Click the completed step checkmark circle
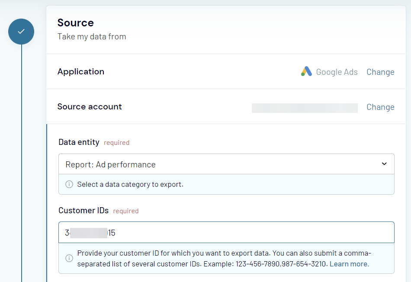The image size is (411, 282). [21, 32]
